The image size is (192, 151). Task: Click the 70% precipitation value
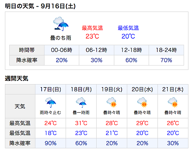coord(166,60)
